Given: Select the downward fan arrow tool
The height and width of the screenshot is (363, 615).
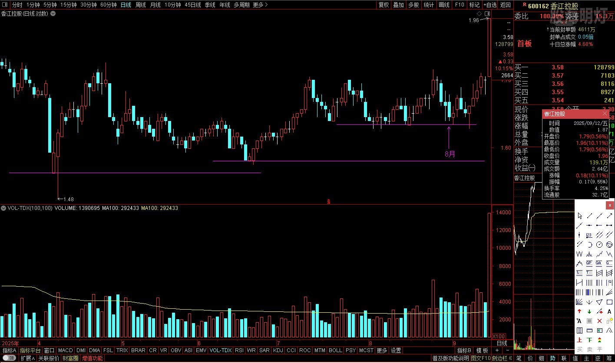Looking at the screenshot, I should coord(589,302).
